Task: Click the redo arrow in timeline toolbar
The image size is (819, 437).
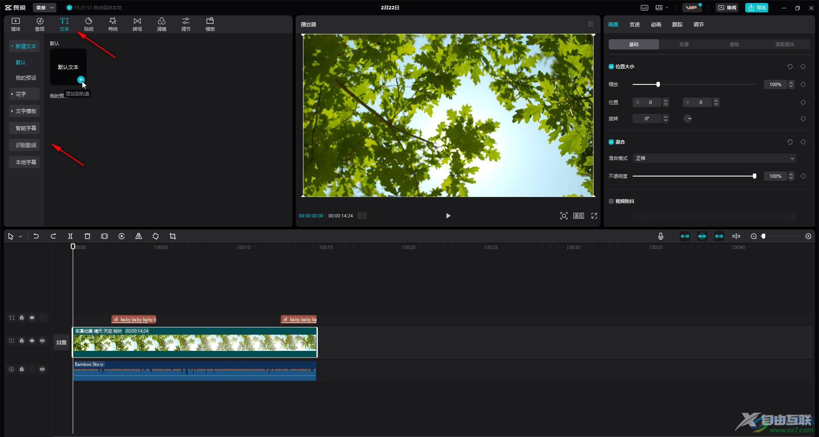Action: point(53,236)
